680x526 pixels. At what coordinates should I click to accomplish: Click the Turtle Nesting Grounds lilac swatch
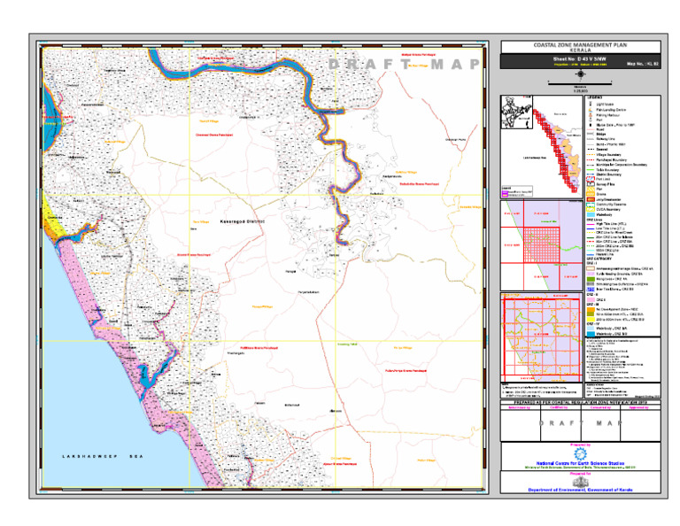[591, 274]
